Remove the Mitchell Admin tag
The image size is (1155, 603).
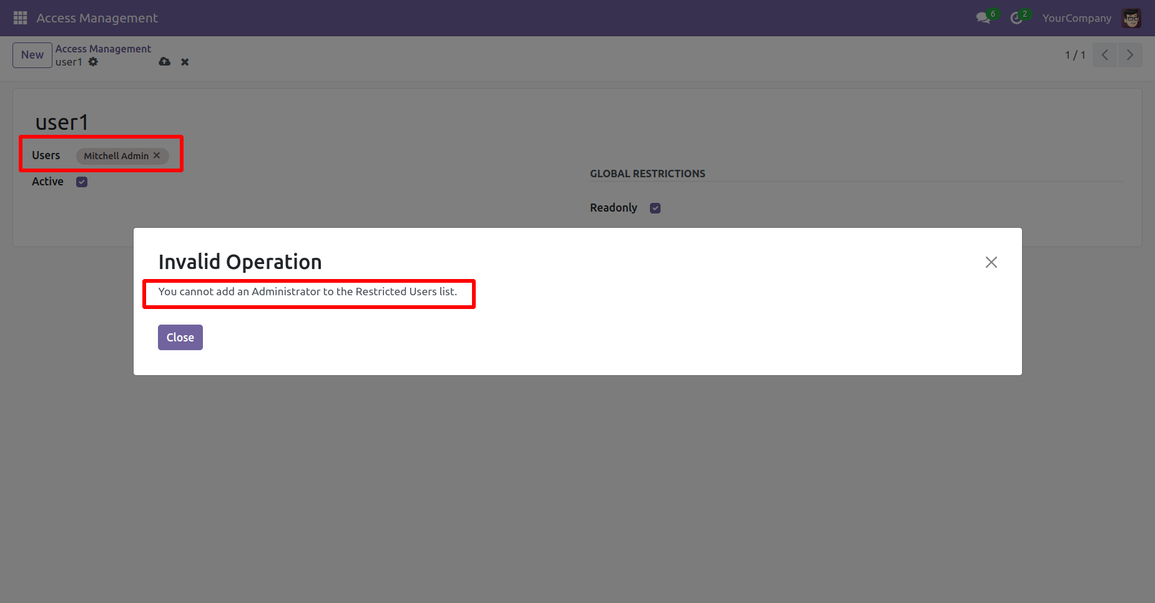point(157,155)
